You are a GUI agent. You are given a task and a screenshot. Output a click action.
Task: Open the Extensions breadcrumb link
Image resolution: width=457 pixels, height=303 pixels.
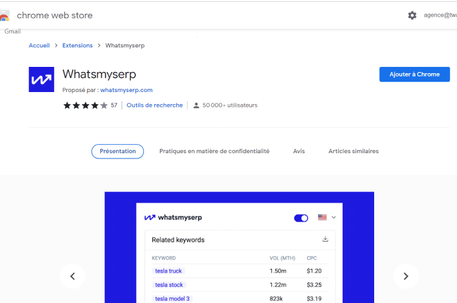(x=77, y=46)
